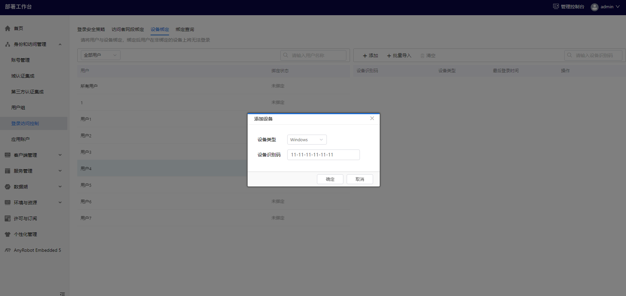
Task: Click the AnyRobot Embedded 5 logo icon
Action: click(8, 250)
